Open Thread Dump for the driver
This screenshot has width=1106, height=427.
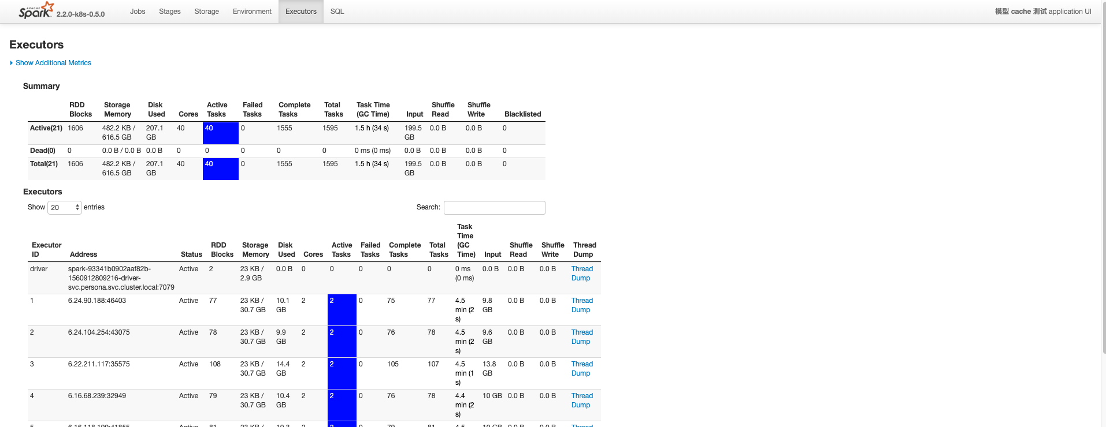coord(582,274)
